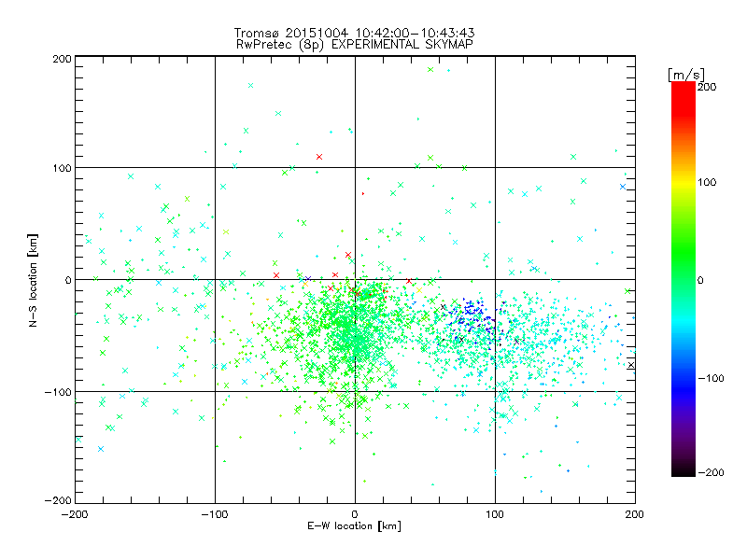Click the colorbar label '-100'
This screenshot has height=560, width=747.
711,378
